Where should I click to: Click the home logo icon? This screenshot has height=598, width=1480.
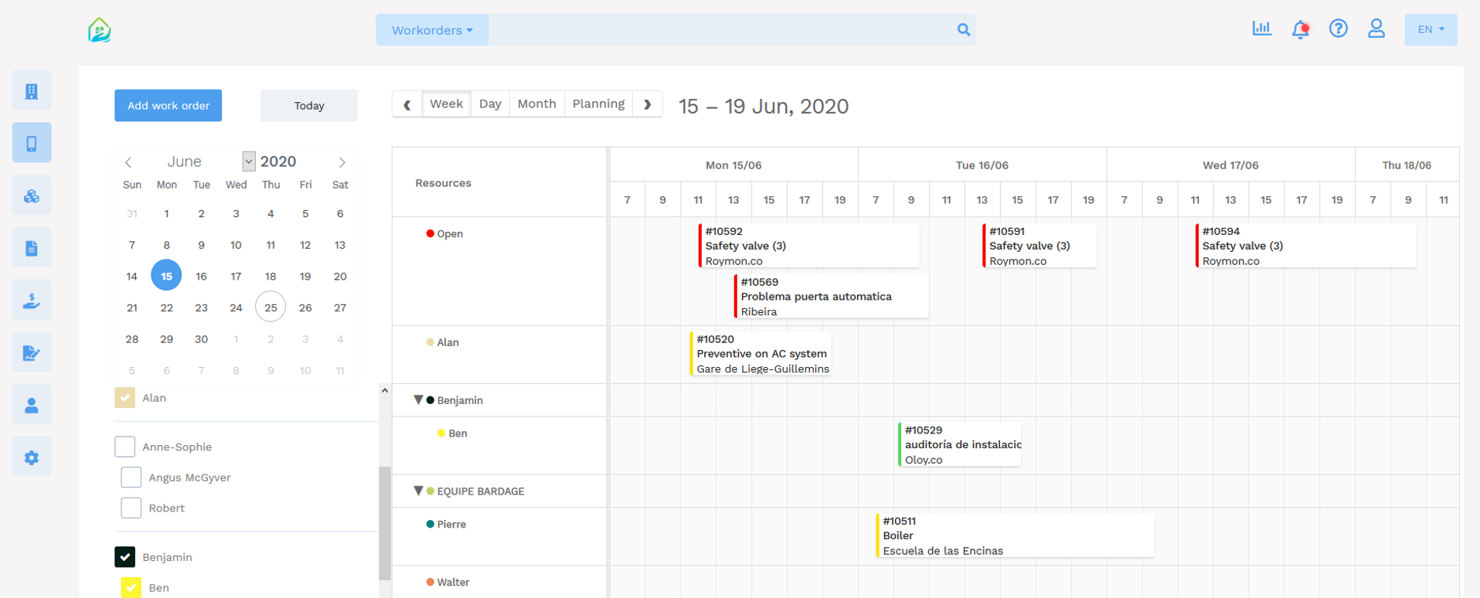coord(100,29)
